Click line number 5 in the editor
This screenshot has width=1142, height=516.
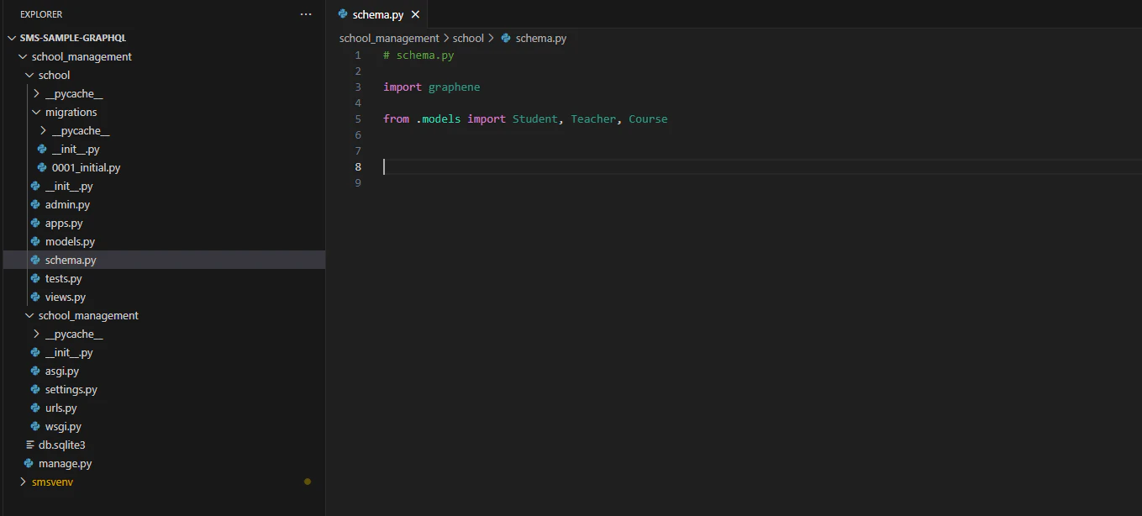357,118
